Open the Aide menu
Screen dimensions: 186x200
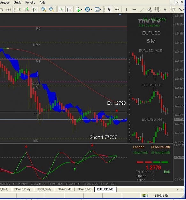click(43, 3)
